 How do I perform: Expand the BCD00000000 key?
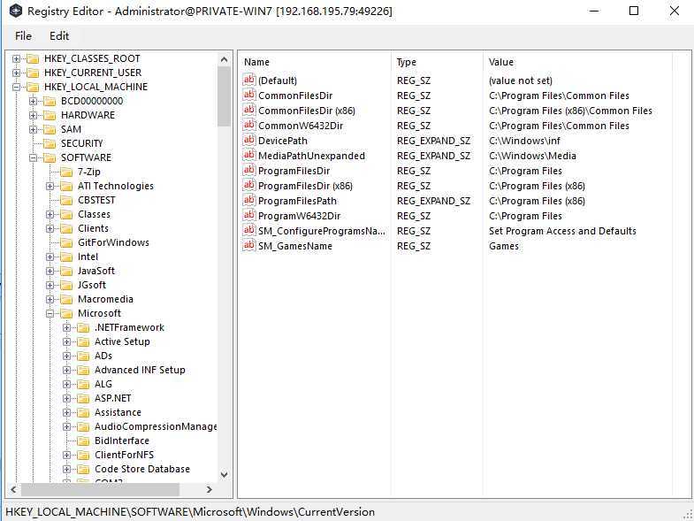pos(33,101)
